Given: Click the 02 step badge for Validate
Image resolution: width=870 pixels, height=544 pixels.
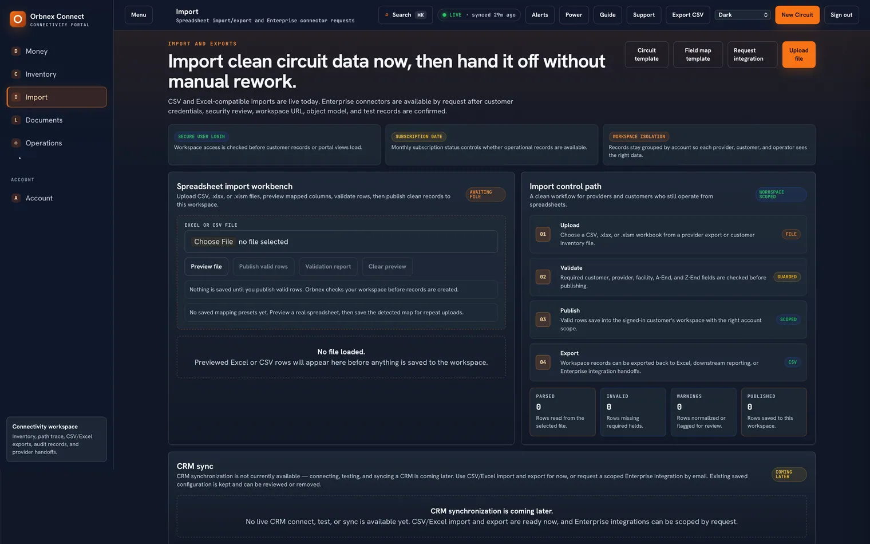Looking at the screenshot, I should [543, 277].
